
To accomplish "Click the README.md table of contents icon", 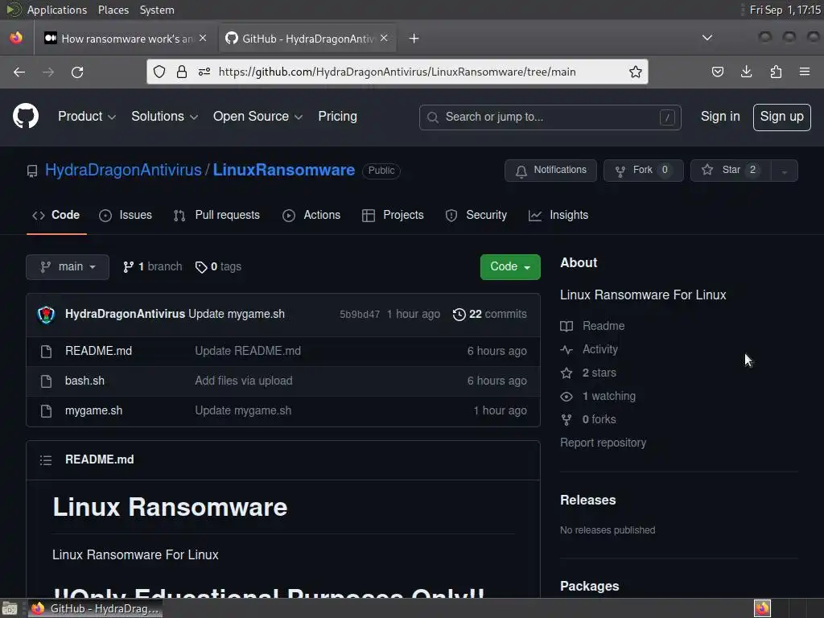I will click(46, 459).
